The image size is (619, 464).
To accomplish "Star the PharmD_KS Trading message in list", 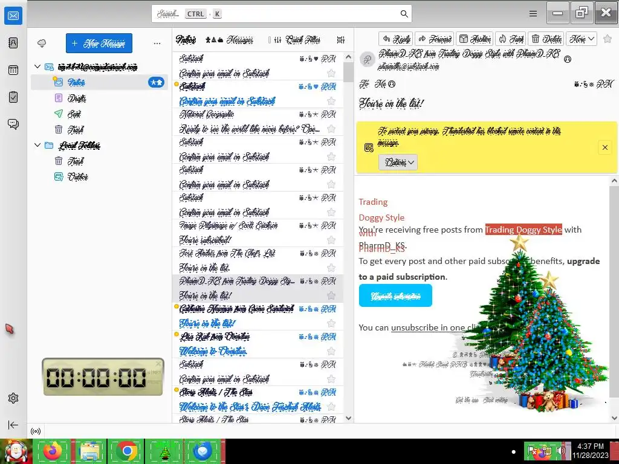I will (x=331, y=295).
